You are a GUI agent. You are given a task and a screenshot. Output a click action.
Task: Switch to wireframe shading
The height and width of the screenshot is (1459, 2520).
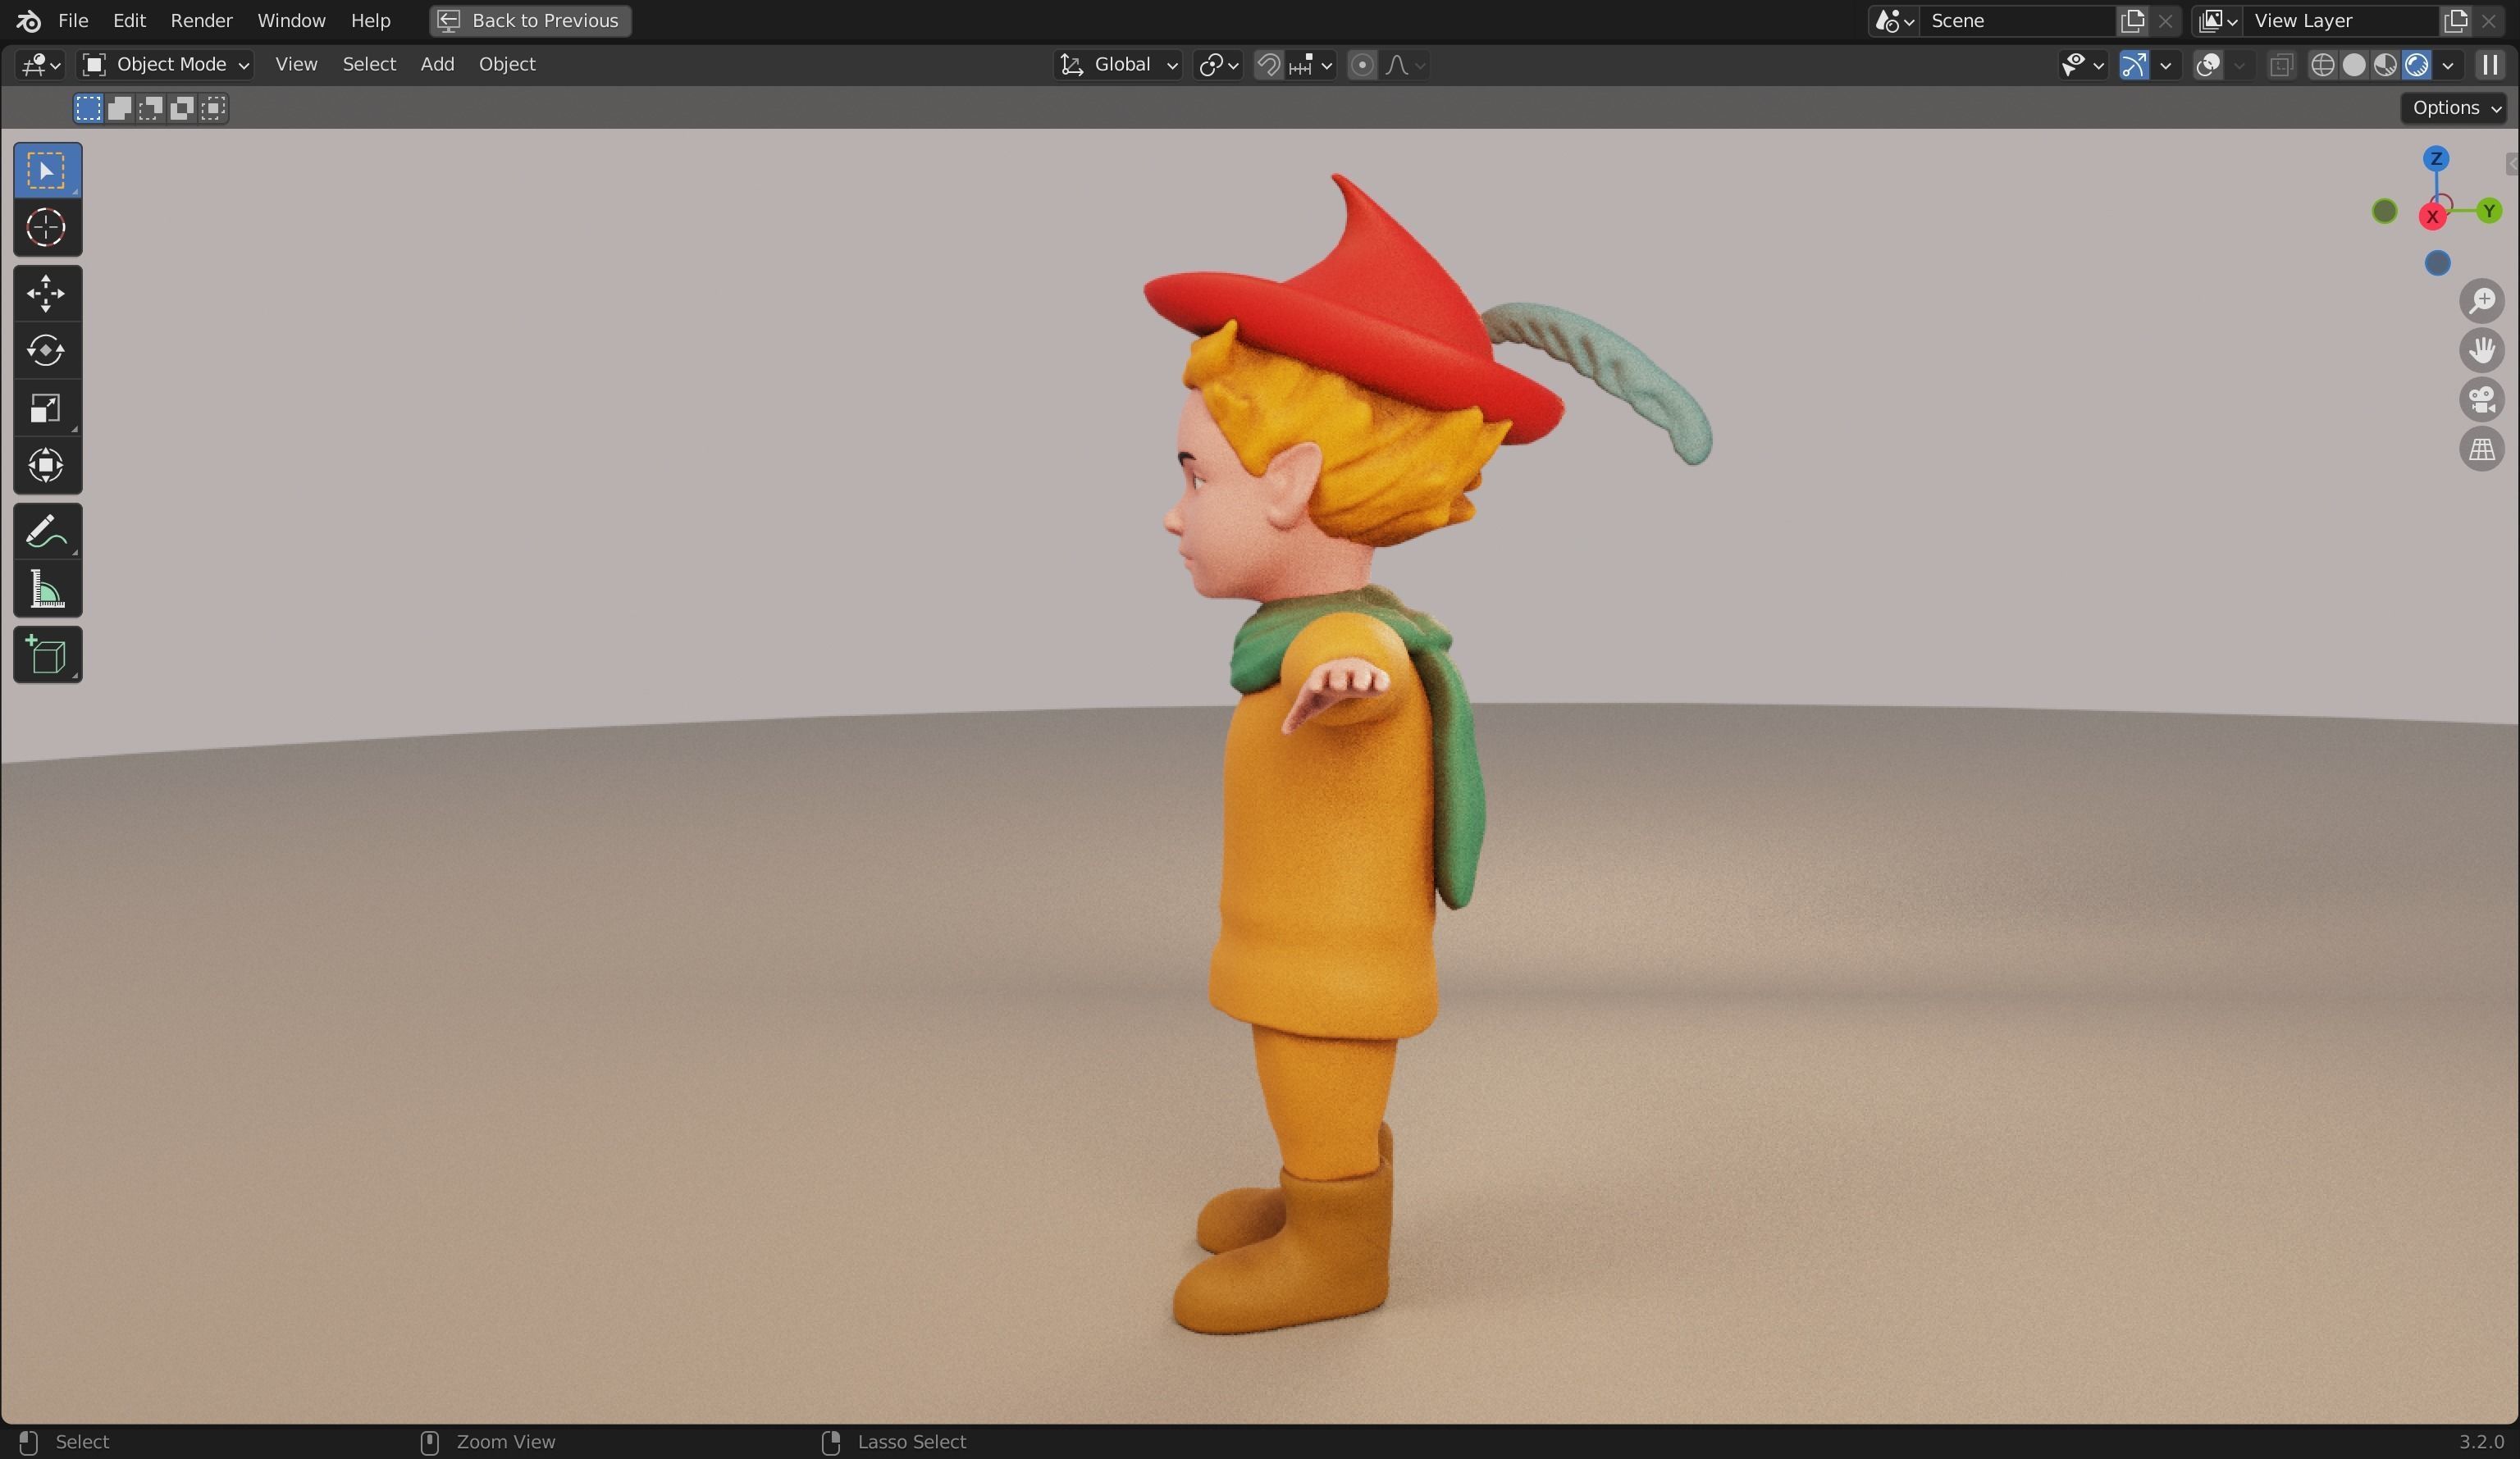click(x=2322, y=65)
